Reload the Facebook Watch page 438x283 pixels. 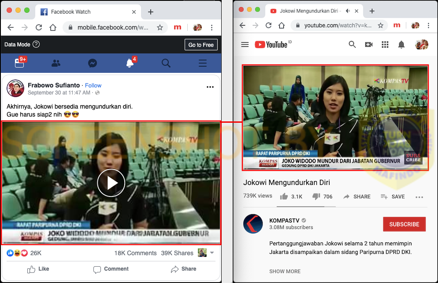coord(39,27)
